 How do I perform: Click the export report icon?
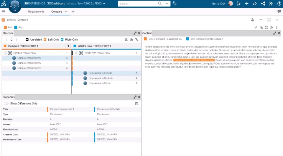tap(271, 27)
